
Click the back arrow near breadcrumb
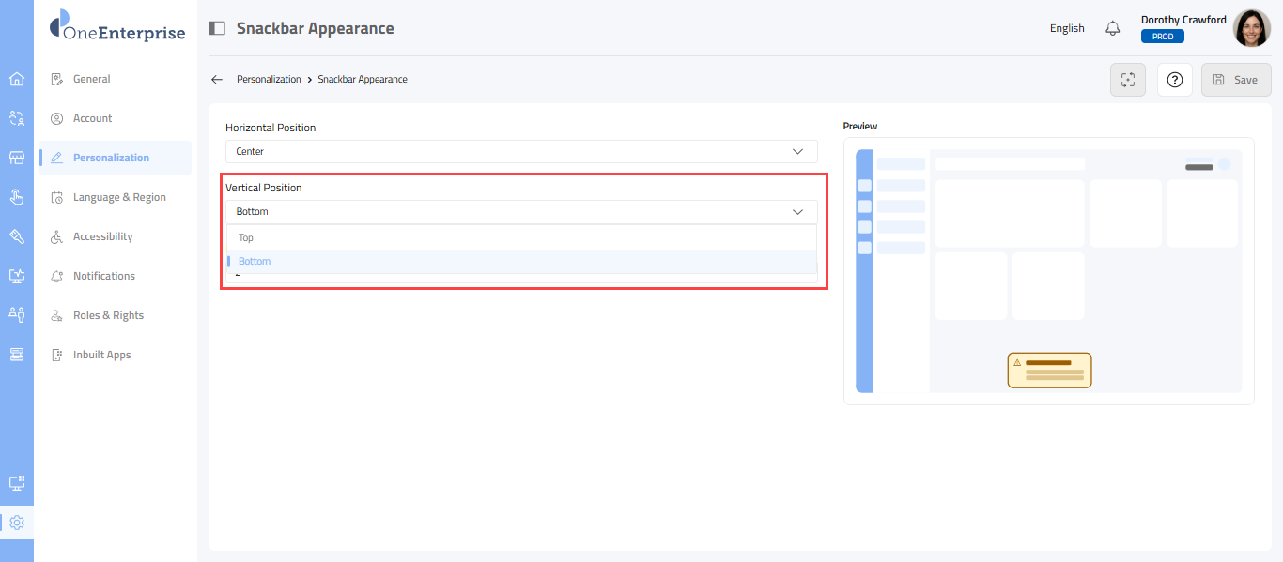click(x=217, y=80)
